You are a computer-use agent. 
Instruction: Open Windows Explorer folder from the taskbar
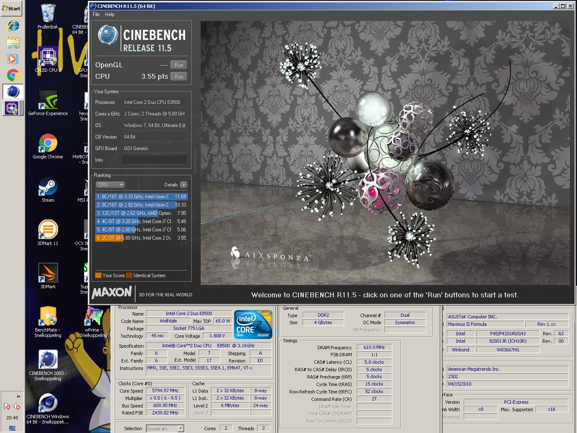coord(13,42)
